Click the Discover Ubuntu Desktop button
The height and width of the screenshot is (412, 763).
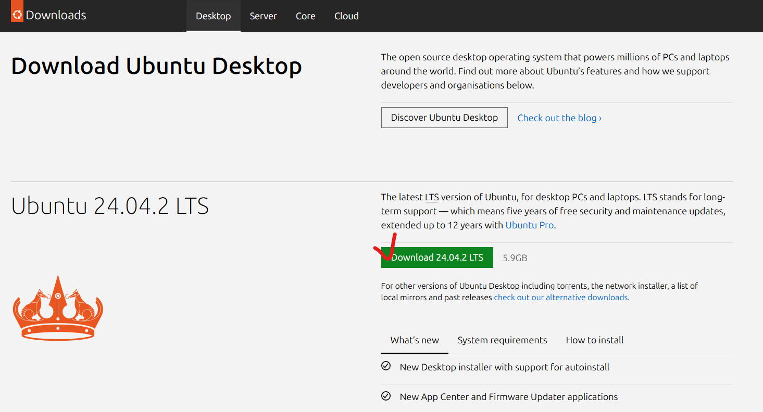tap(444, 118)
